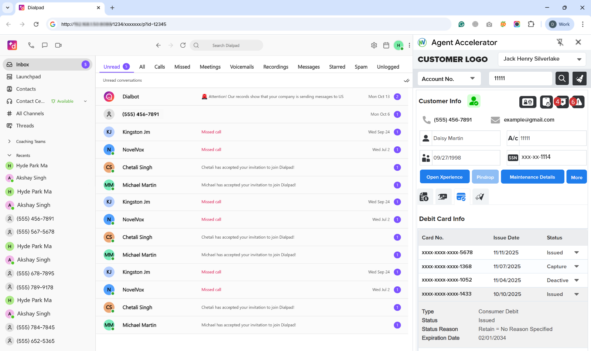
Task: Collapse details for card ending 1433
Action: tap(577, 294)
